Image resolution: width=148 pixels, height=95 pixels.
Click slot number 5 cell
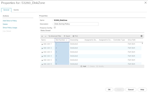pyautogui.click(x=62, y=60)
